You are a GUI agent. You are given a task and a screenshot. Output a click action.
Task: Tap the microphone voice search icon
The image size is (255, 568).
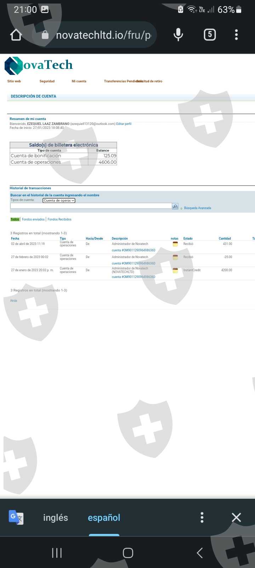[x=178, y=34]
